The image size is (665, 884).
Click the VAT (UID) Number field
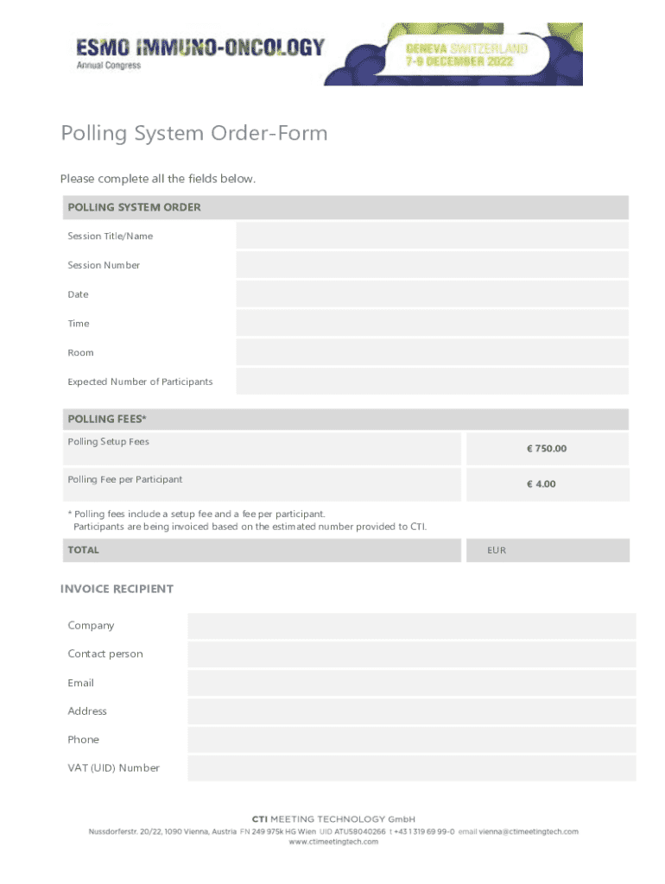pyautogui.click(x=411, y=768)
